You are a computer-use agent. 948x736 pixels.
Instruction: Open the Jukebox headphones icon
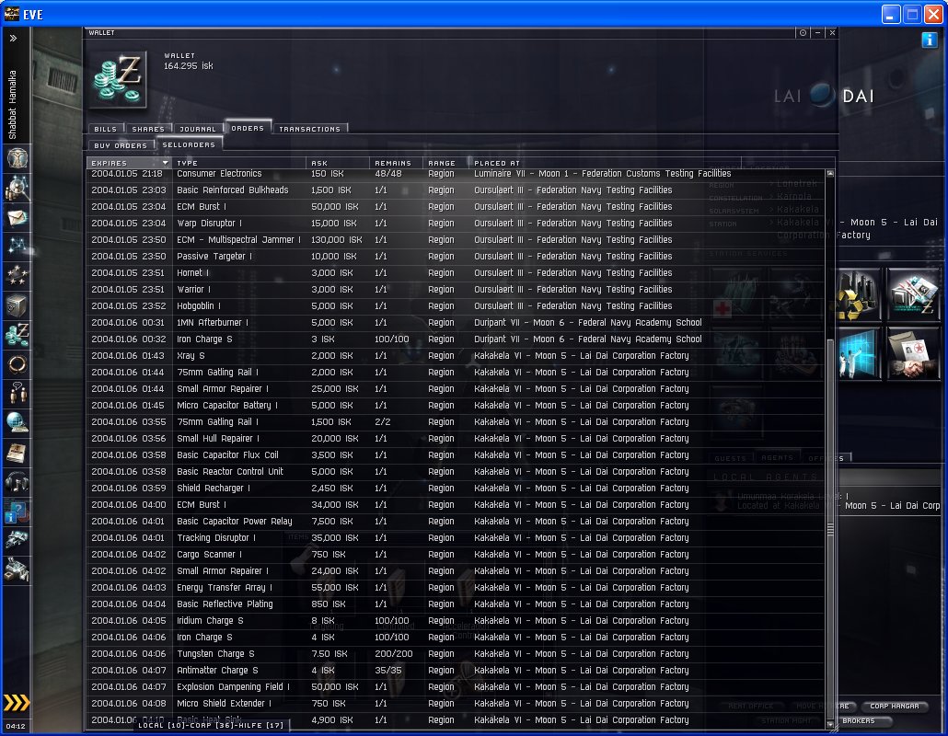[x=17, y=481]
